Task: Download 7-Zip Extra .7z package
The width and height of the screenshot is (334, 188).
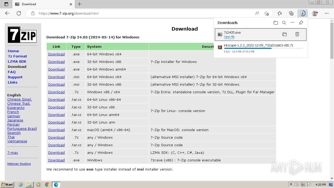Action: (x=56, y=92)
